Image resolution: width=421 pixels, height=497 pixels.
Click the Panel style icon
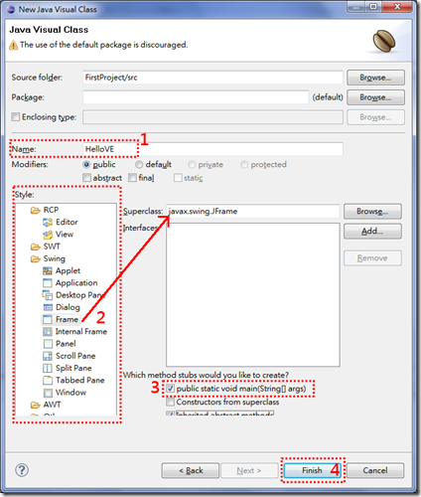48,344
